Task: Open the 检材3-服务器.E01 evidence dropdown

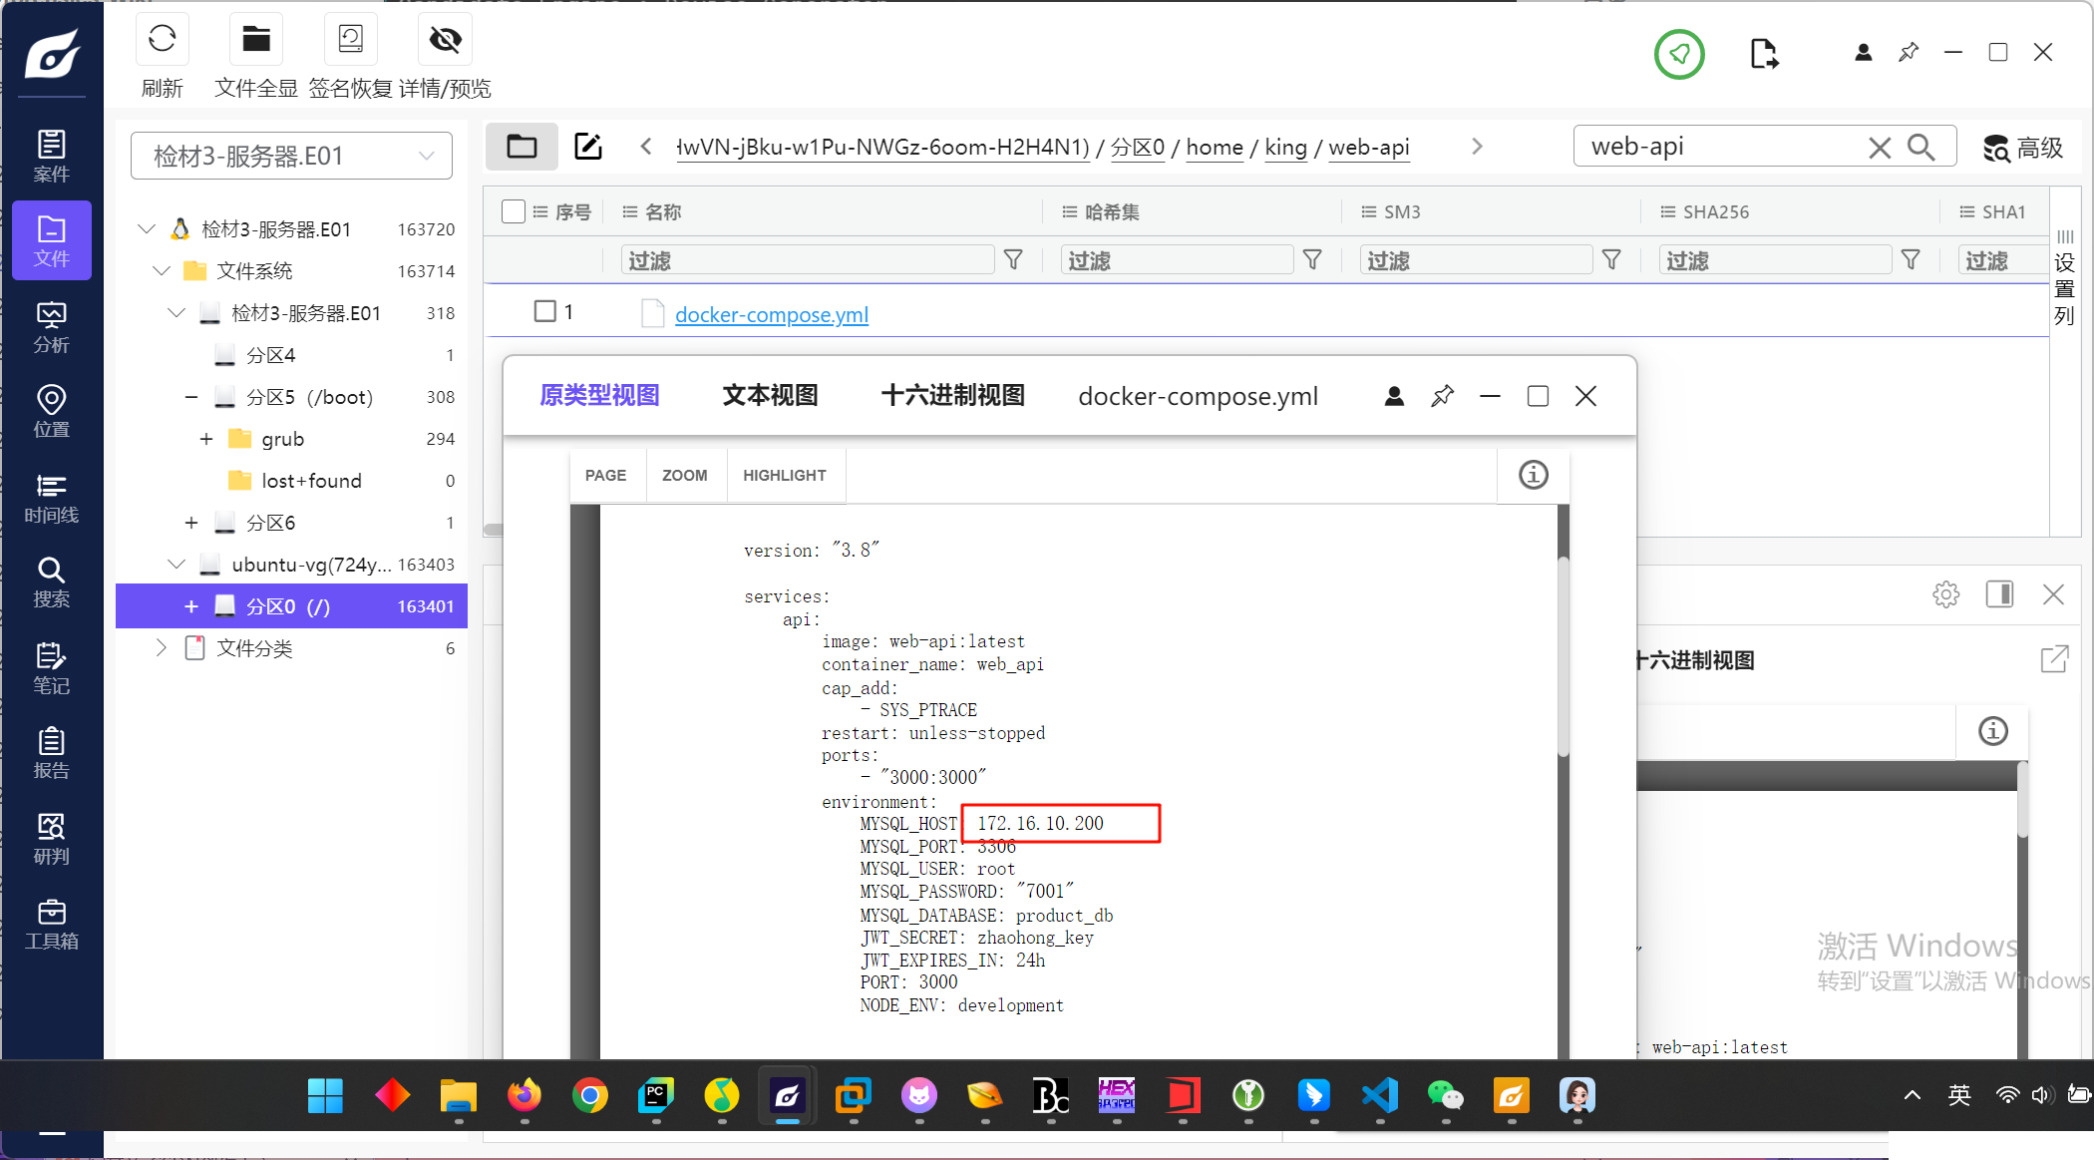Action: [x=291, y=156]
